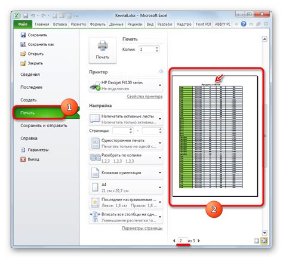Open the Свойства принтера link
This screenshot has width=283, height=259.
[x=144, y=97]
